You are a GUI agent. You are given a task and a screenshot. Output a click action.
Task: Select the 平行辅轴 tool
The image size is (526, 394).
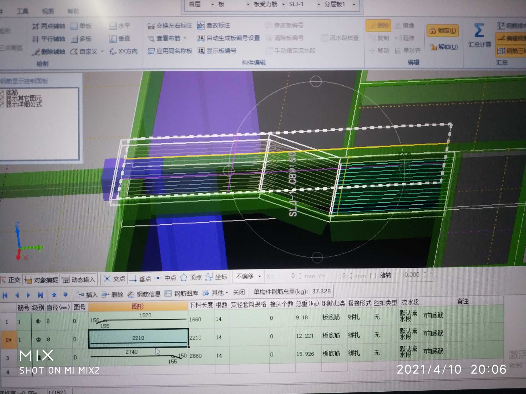48,39
